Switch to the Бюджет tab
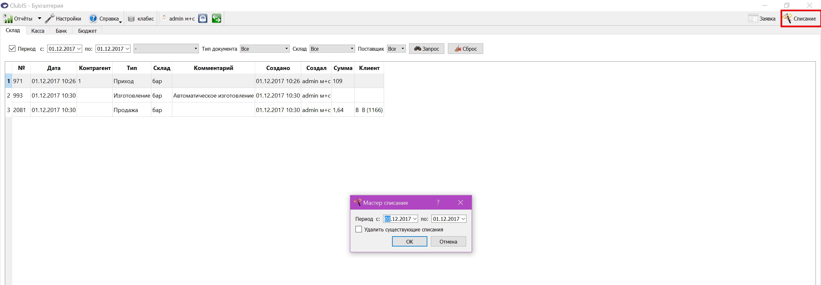This screenshot has width=821, height=285. point(87,31)
